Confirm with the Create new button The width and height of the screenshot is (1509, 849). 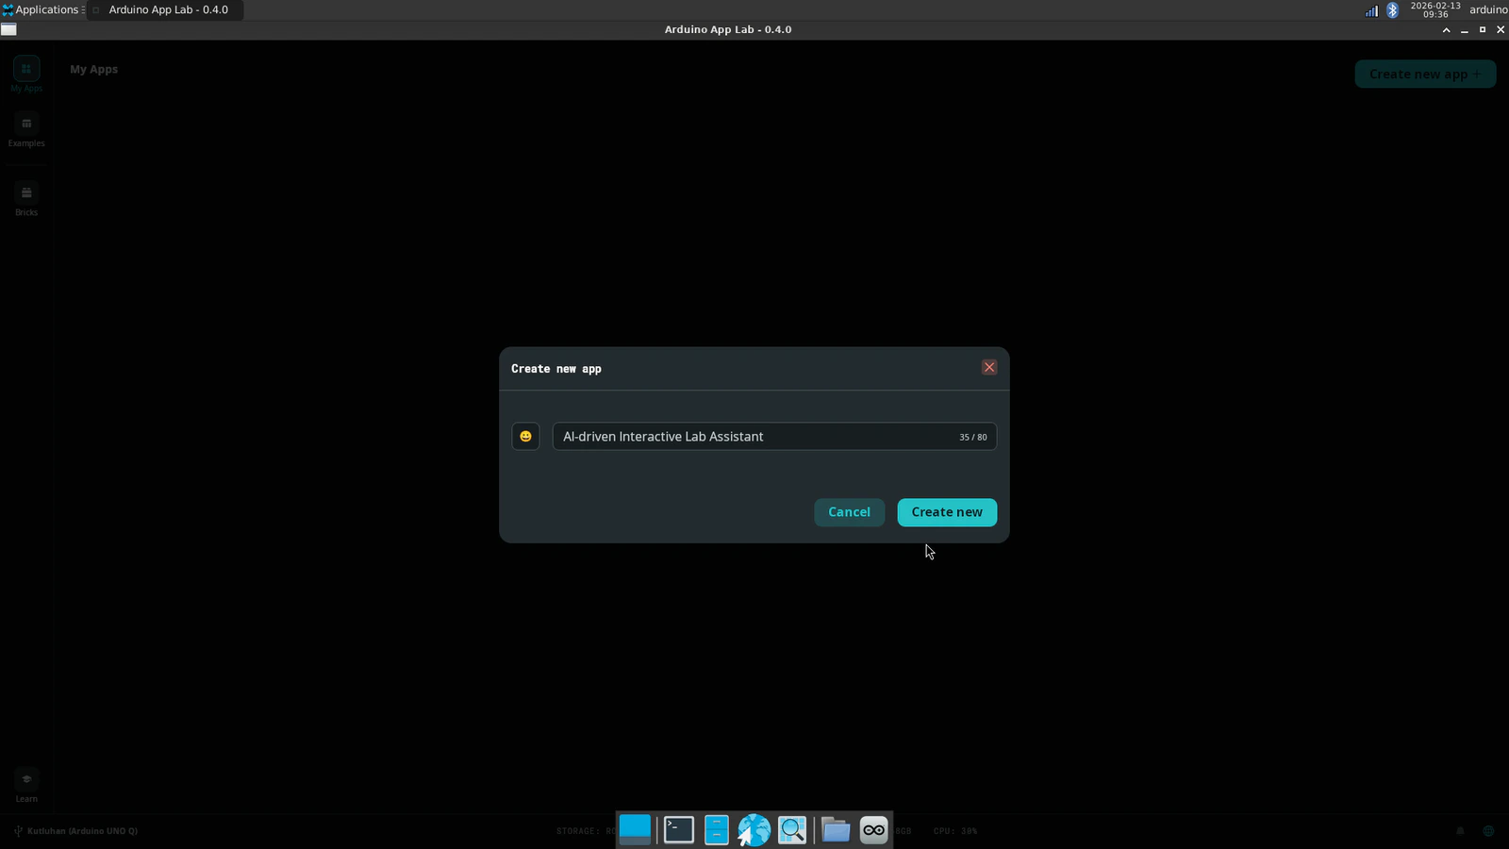pos(947,512)
